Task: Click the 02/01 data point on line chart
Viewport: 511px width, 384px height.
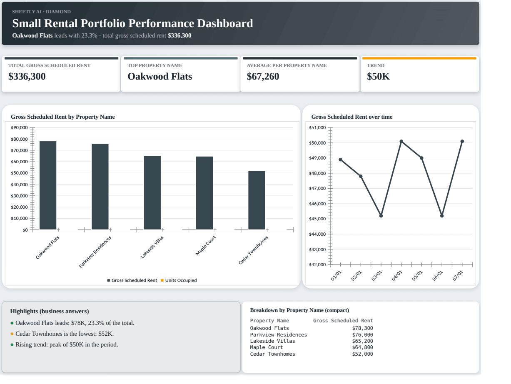Action: point(361,176)
